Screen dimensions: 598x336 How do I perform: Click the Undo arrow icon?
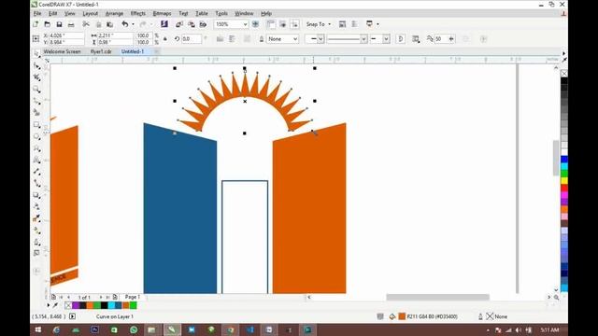pos(124,24)
